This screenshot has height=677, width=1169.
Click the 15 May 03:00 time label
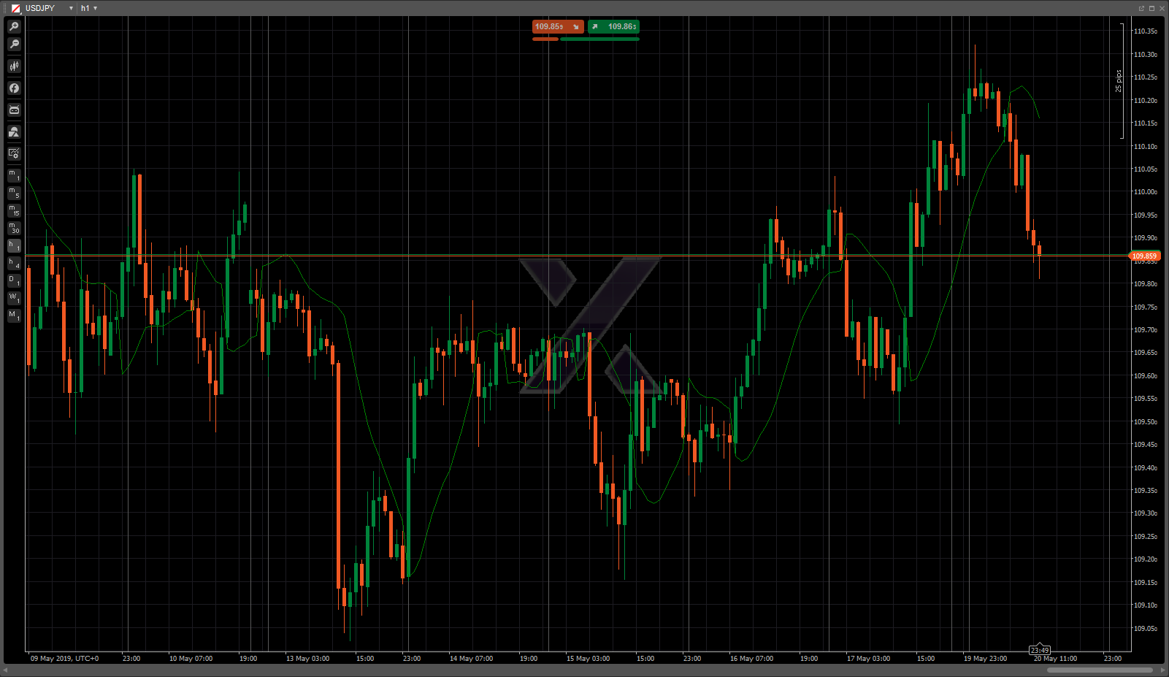coord(588,659)
